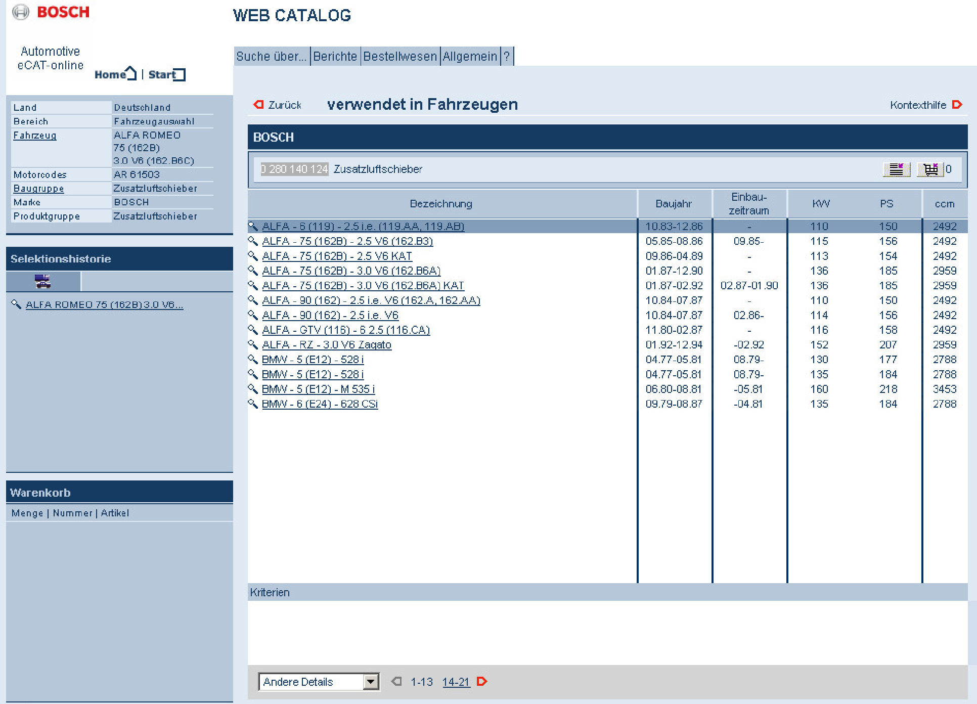The image size is (977, 704).
Task: Click the Kontexthilfe link
Action: (x=918, y=105)
